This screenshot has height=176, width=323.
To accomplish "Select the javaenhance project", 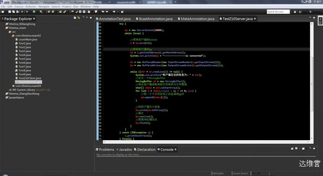I will click(15, 98).
